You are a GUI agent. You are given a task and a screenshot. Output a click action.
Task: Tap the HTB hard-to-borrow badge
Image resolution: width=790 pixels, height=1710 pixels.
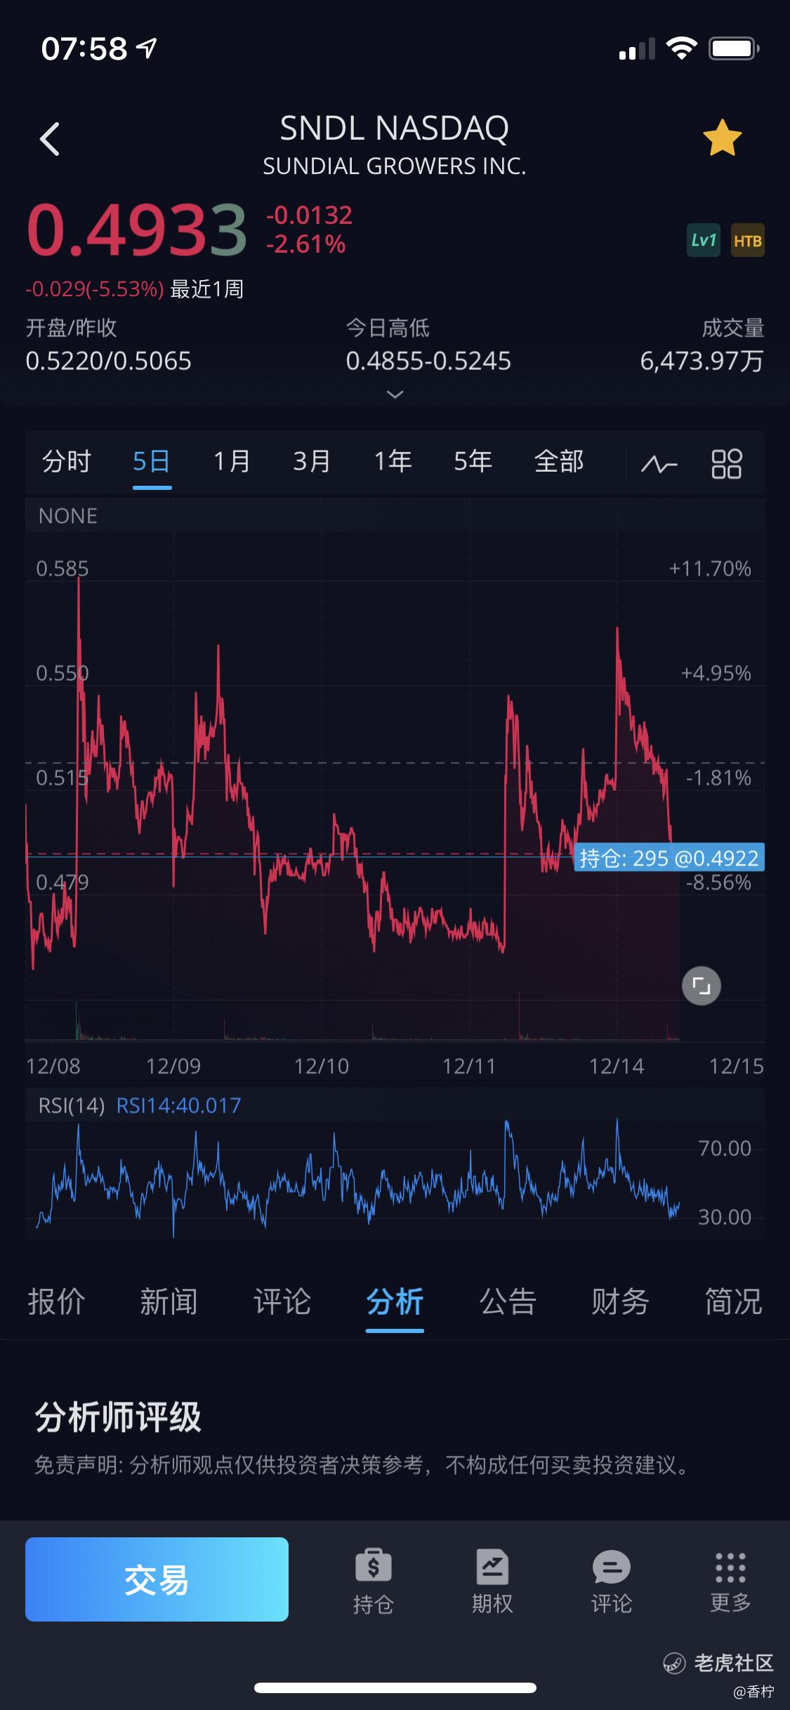(747, 240)
